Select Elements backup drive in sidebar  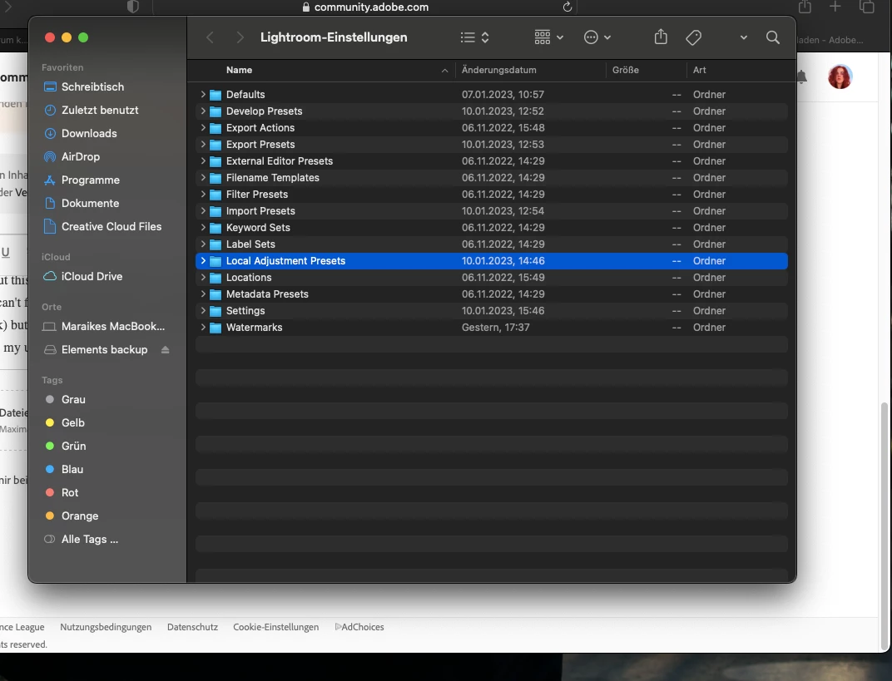(104, 349)
